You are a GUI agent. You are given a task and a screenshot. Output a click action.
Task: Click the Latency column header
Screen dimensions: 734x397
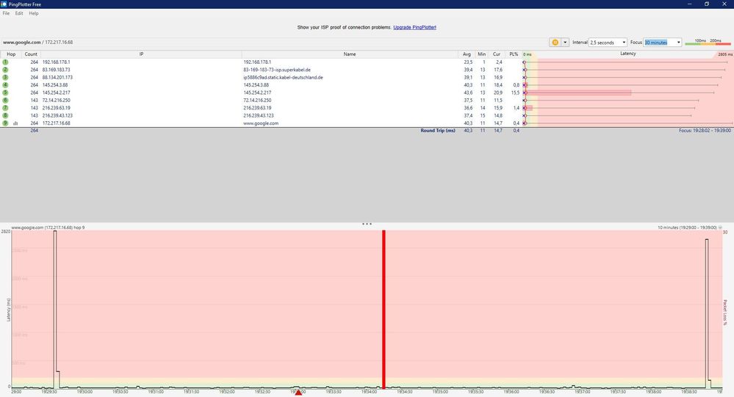[x=627, y=54]
